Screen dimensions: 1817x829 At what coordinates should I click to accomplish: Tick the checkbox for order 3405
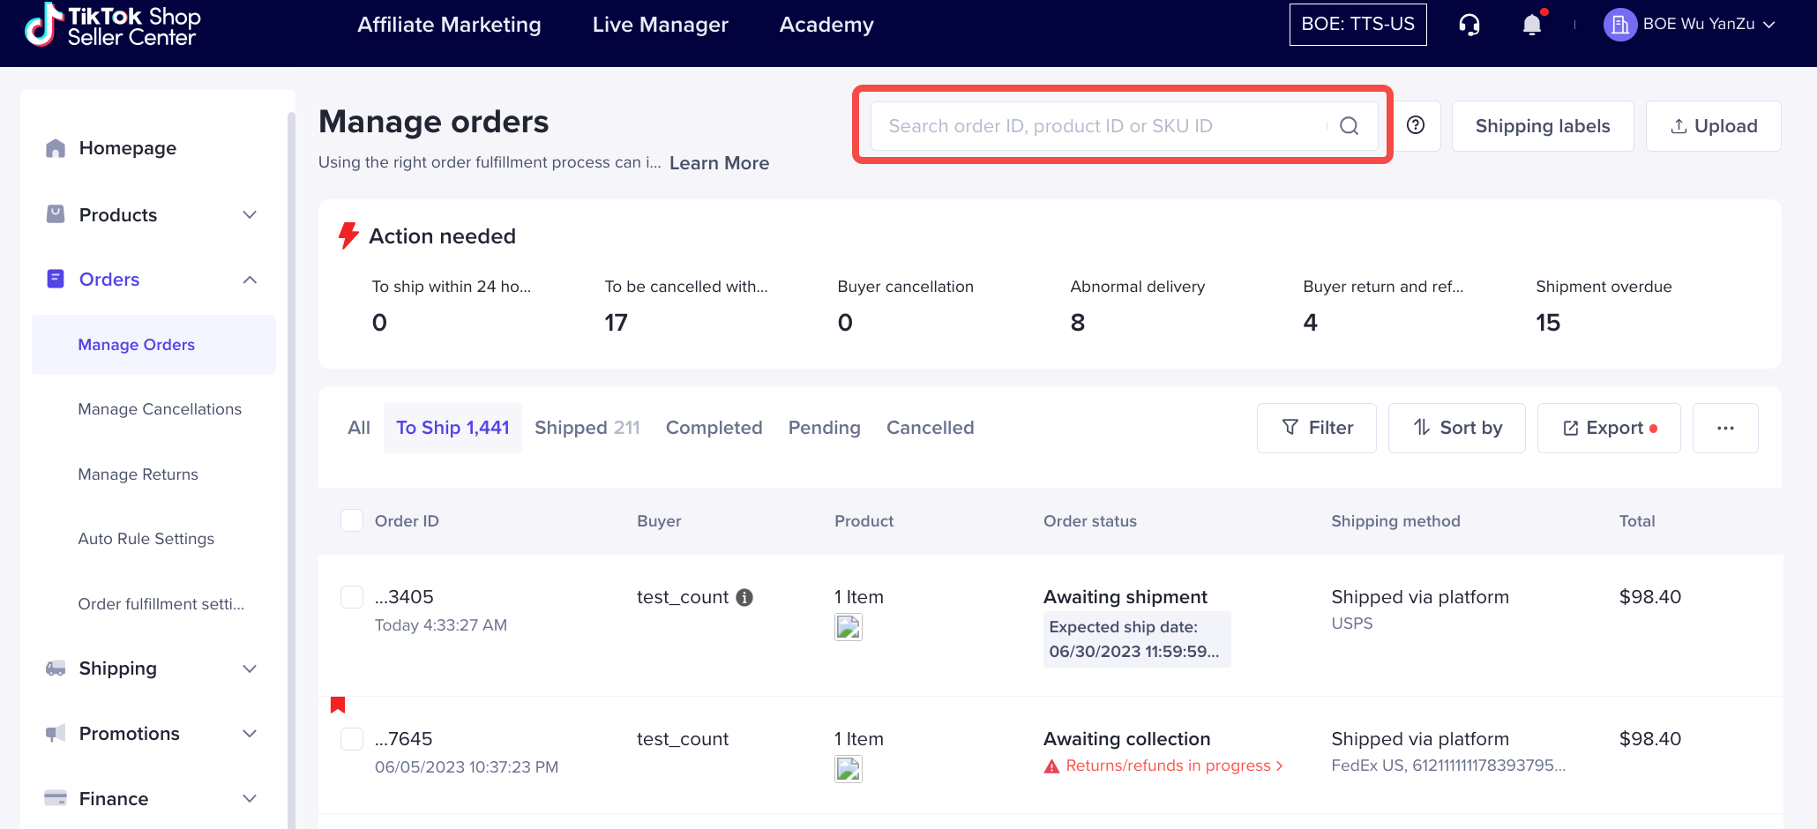click(352, 597)
